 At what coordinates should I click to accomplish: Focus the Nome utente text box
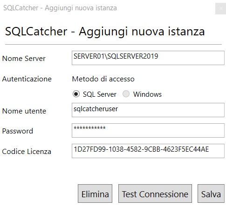pos(148,110)
